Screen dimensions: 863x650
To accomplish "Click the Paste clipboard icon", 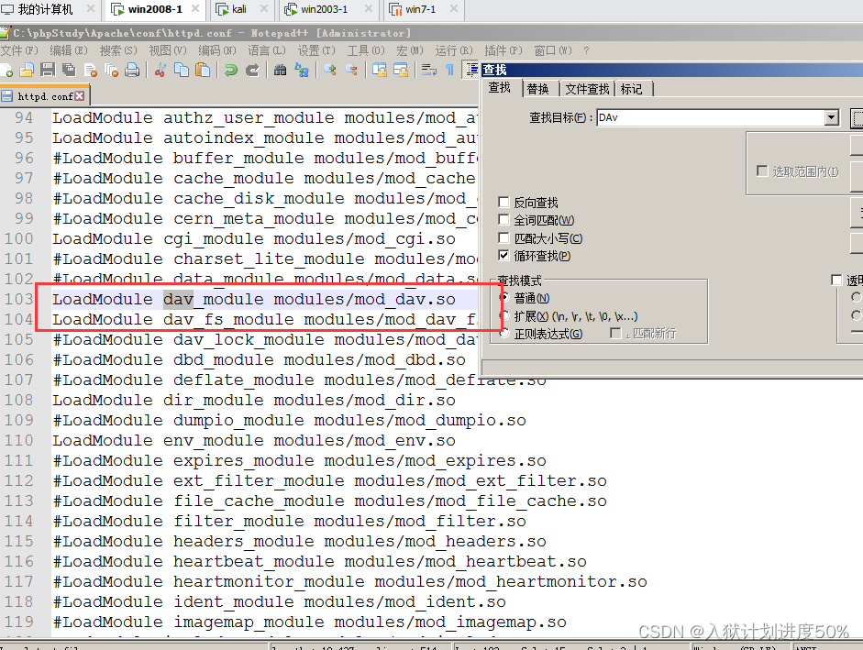I will (x=203, y=70).
